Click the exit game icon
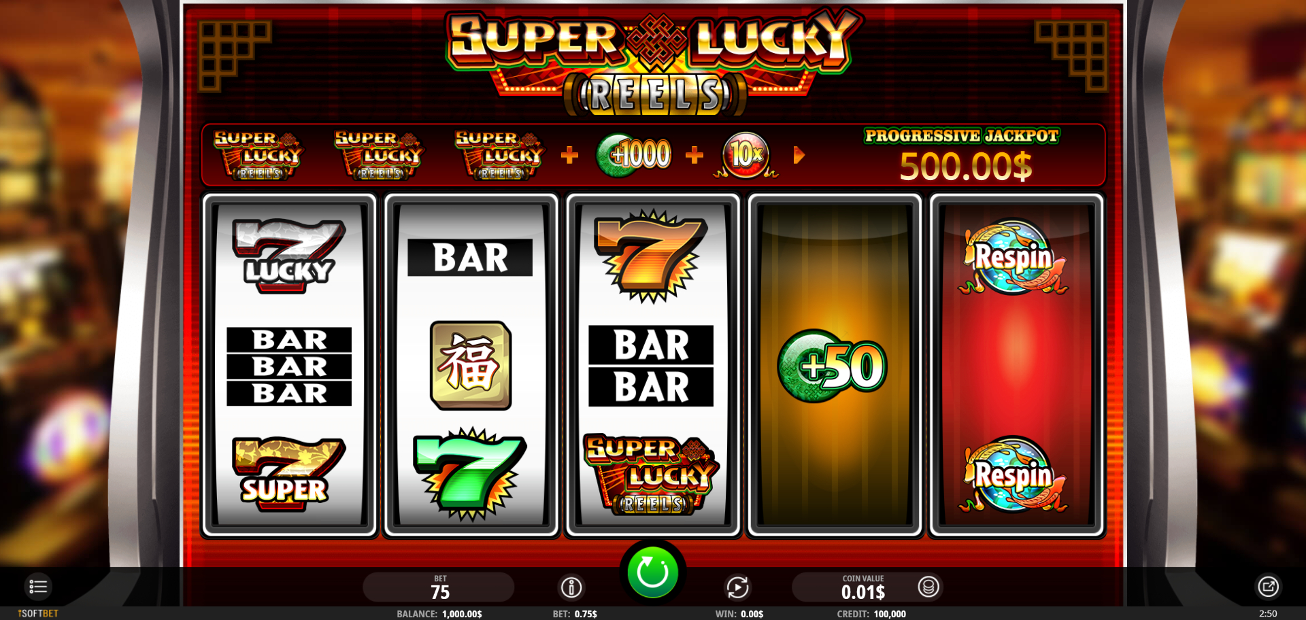 [x=1268, y=586]
